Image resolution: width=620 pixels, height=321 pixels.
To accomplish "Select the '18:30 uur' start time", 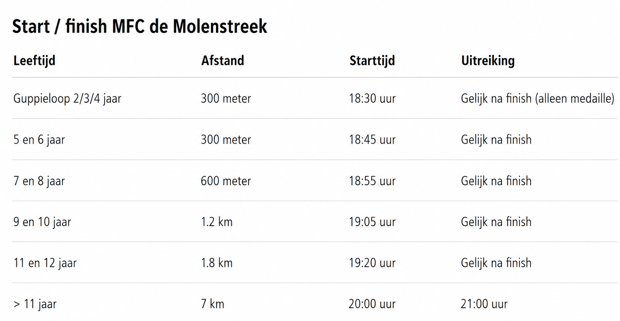I will click(372, 98).
